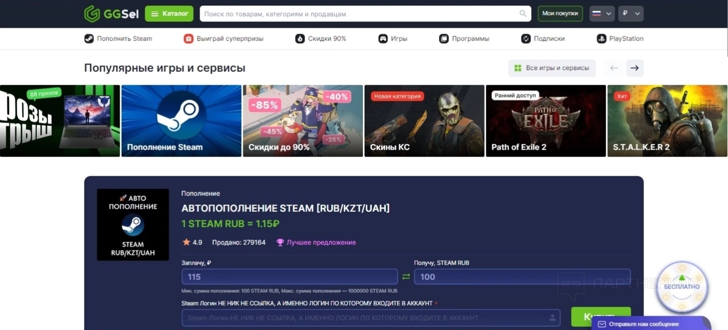This screenshot has width=728, height=330.
Task: Click the previous carousel arrow
Action: [614, 68]
